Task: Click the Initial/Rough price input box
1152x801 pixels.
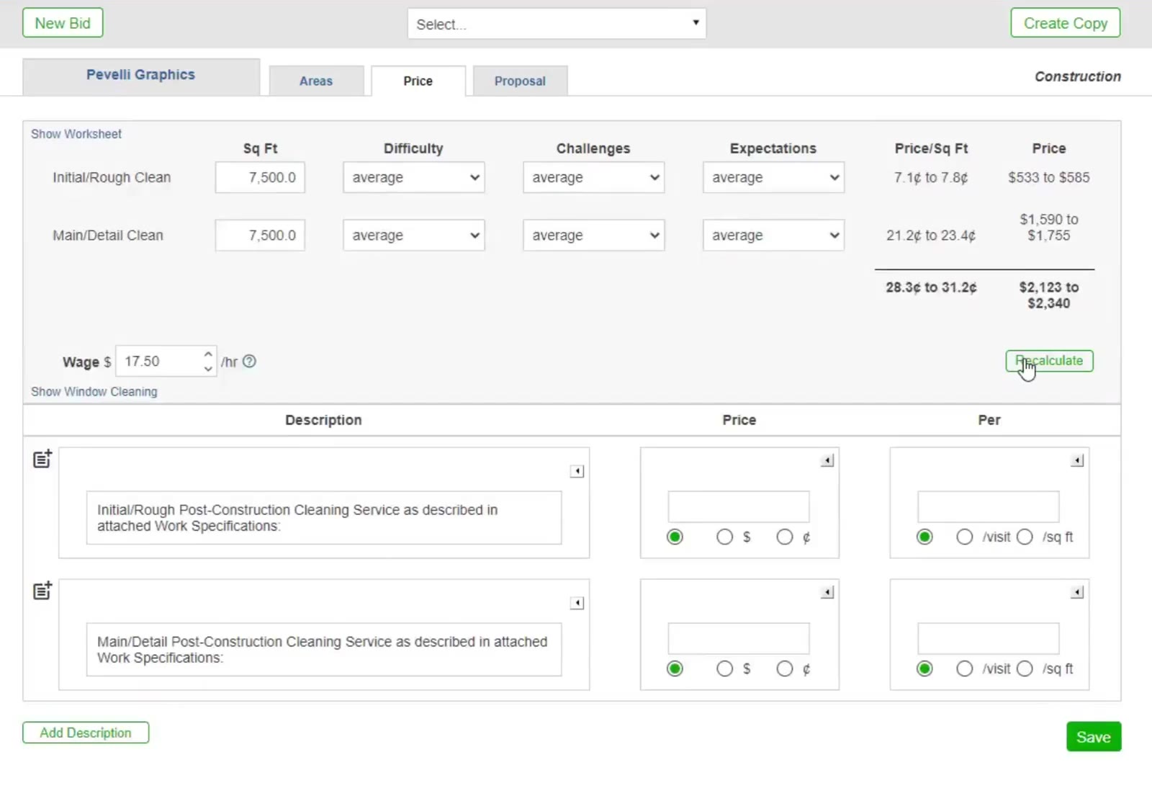Action: [739, 507]
